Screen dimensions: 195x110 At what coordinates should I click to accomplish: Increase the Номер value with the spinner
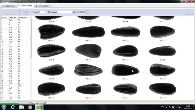[x=46, y=11]
